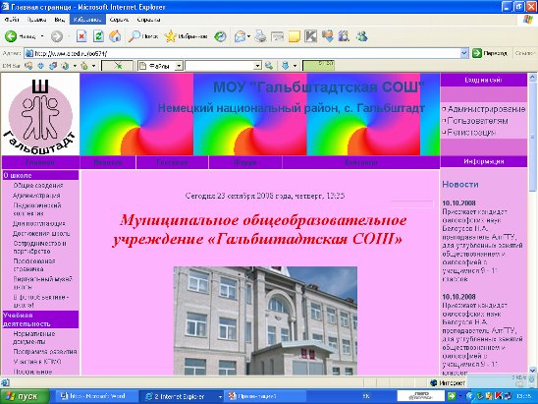Screen dimensions: 538x404
Task: Print the page using printer icon
Action: pyautogui.click(x=260, y=36)
